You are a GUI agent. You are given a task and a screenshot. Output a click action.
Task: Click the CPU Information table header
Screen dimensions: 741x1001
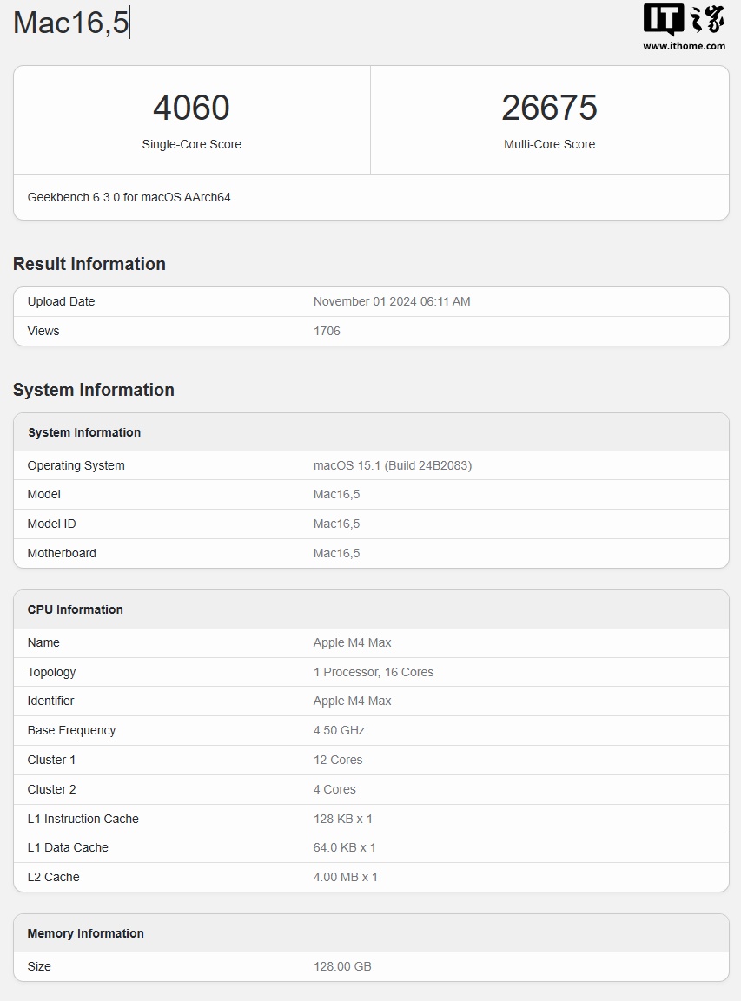76,609
